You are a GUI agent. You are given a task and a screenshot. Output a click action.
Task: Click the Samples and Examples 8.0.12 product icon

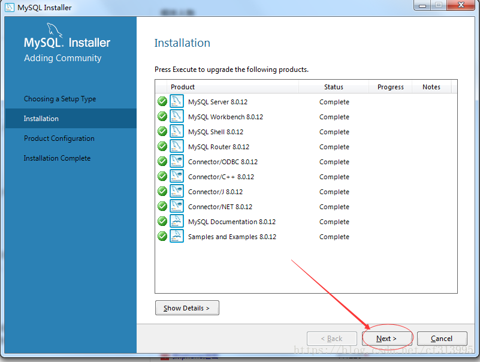pyautogui.click(x=177, y=236)
